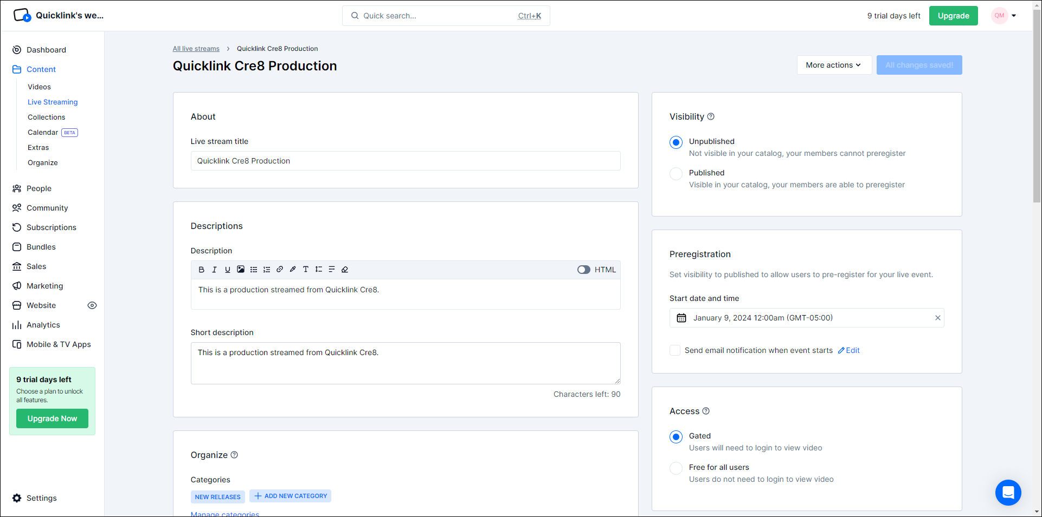The height and width of the screenshot is (517, 1042).
Task: Set text alignment in description editor
Action: coord(332,270)
